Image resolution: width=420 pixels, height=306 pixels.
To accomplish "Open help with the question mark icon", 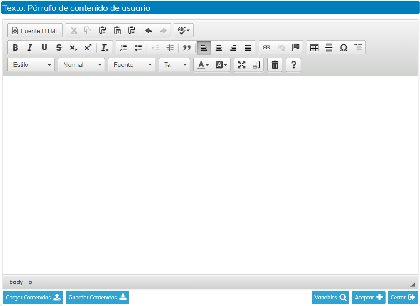I will point(293,65).
